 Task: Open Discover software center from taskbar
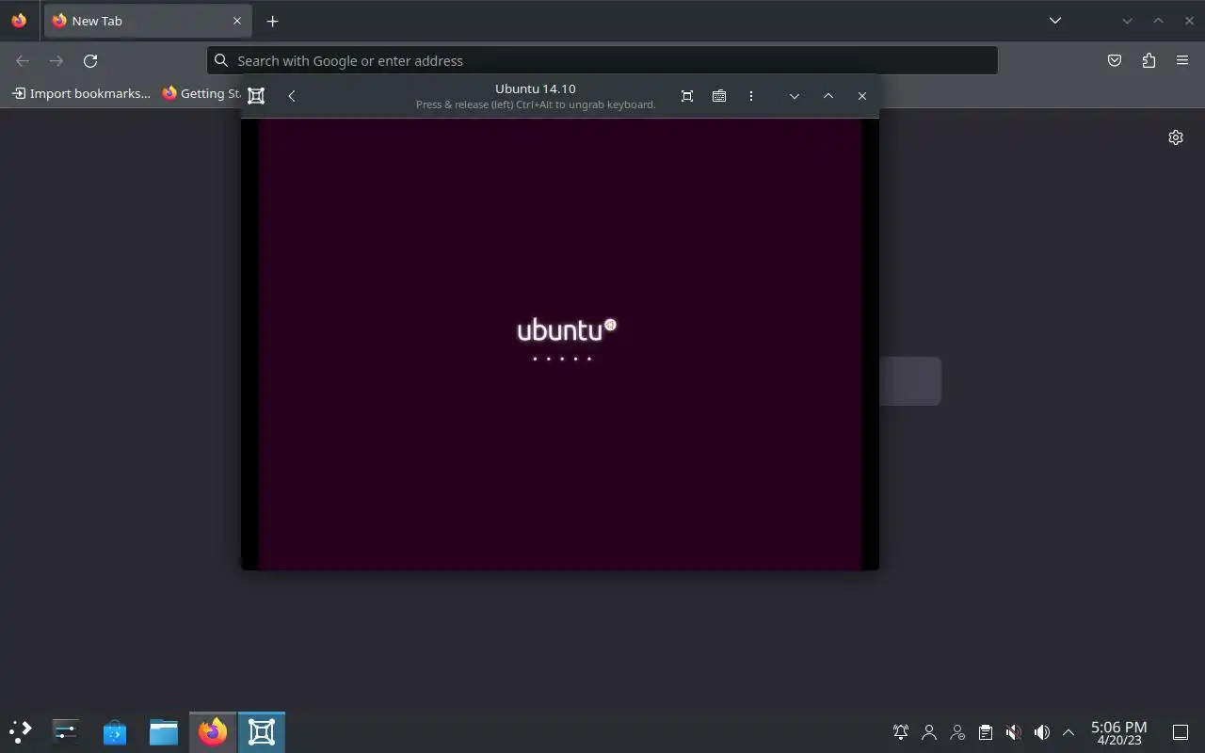coord(115,731)
